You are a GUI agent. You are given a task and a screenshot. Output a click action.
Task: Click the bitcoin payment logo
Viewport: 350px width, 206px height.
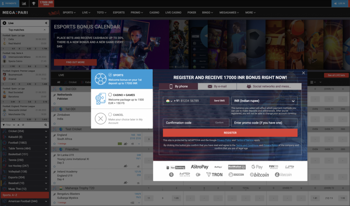[x=259, y=175]
